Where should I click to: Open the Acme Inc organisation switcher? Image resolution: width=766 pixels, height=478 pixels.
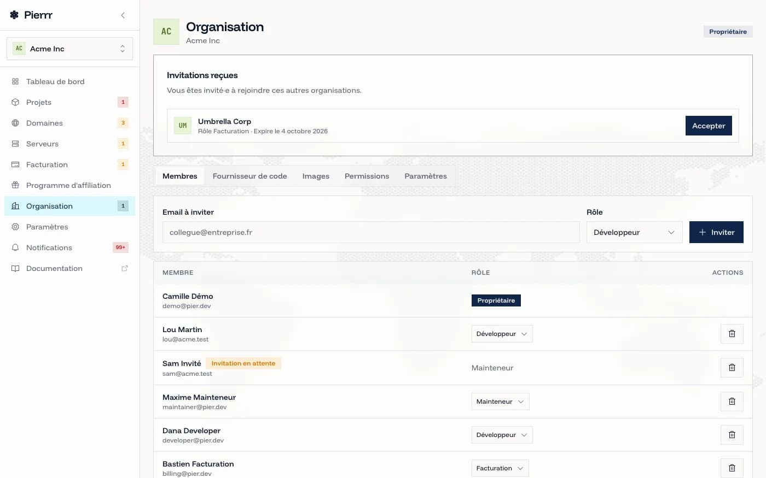[x=69, y=49]
